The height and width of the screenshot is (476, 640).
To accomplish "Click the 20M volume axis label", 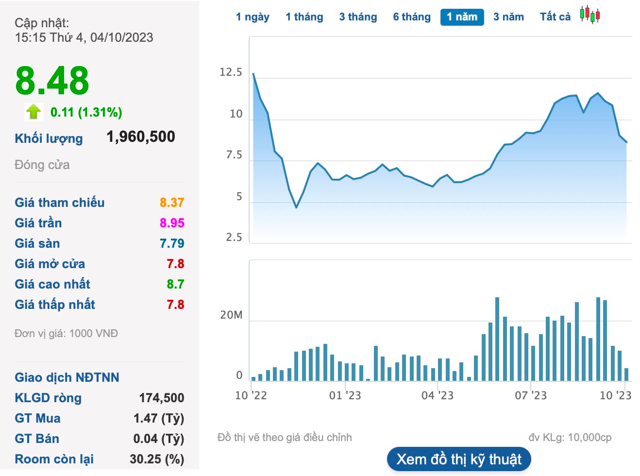I will coord(231,315).
